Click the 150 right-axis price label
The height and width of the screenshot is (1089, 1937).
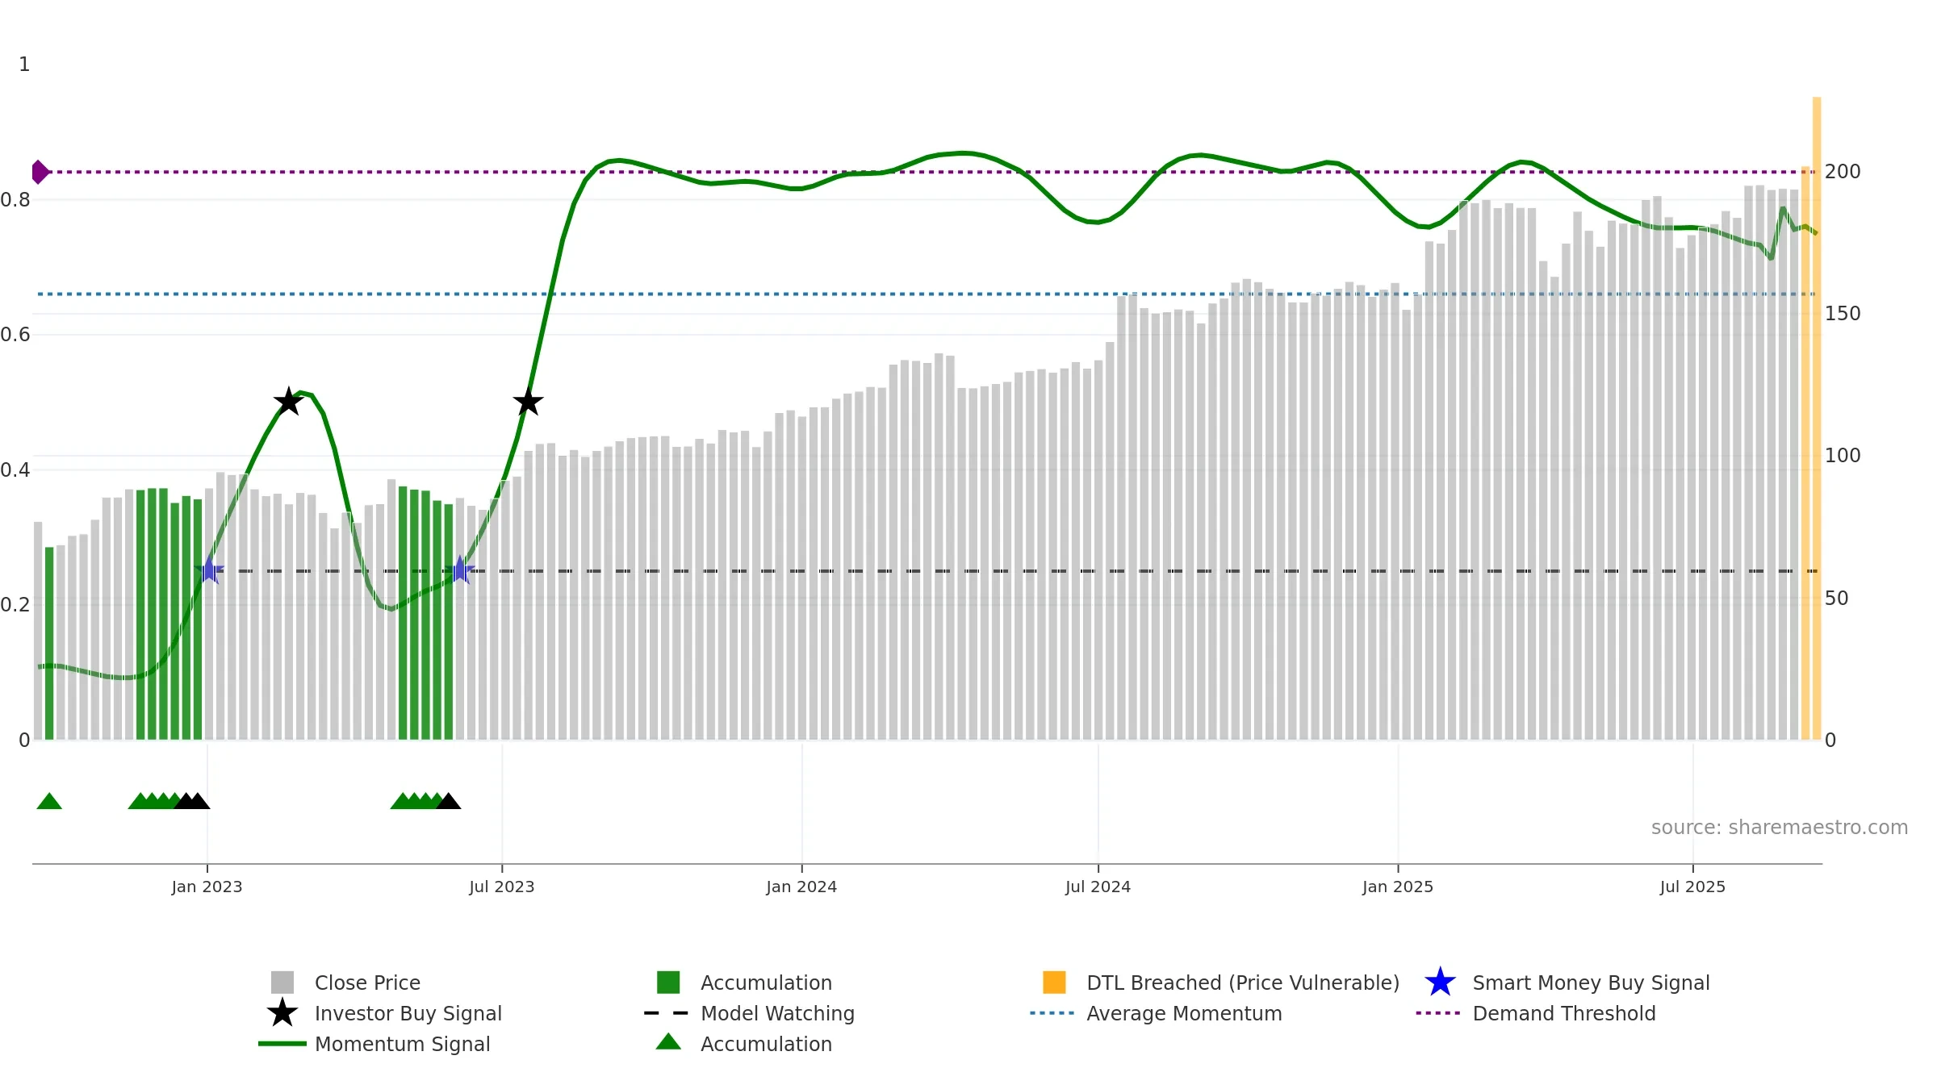point(1843,314)
